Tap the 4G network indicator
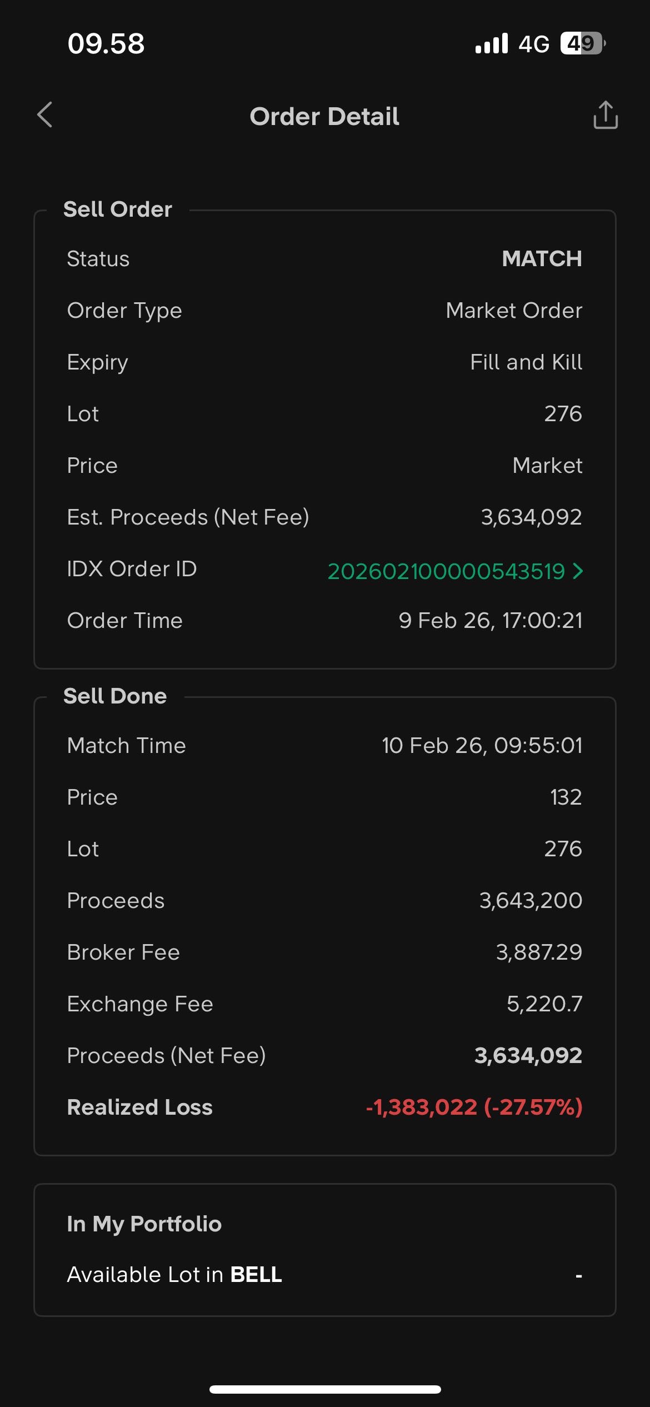 point(533,44)
